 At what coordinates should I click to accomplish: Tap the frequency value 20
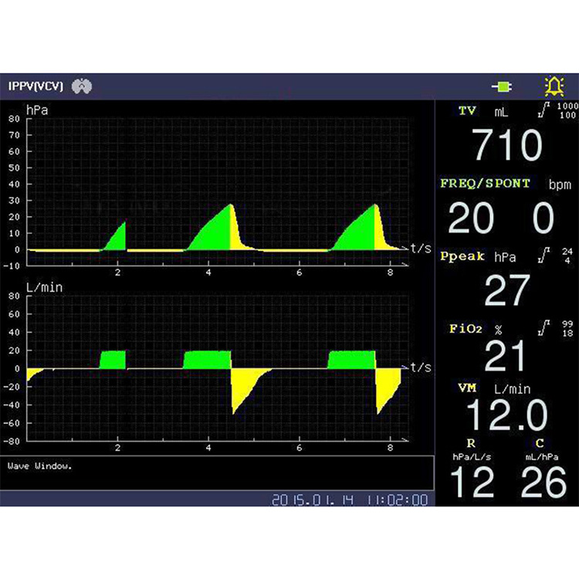(471, 218)
